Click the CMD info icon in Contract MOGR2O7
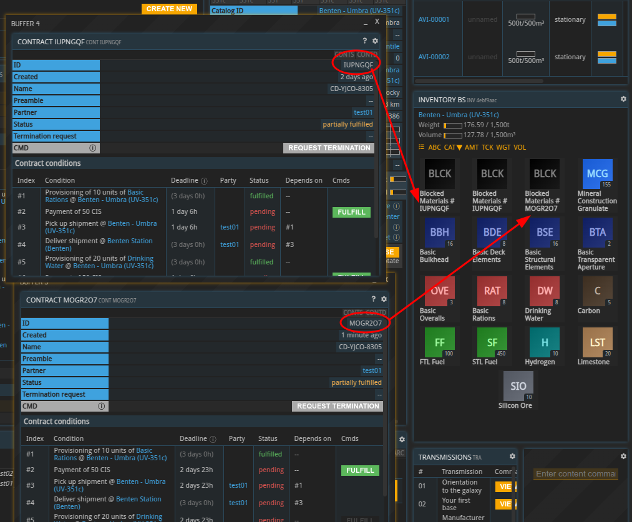Image resolution: width=632 pixels, height=522 pixels. tap(101, 406)
